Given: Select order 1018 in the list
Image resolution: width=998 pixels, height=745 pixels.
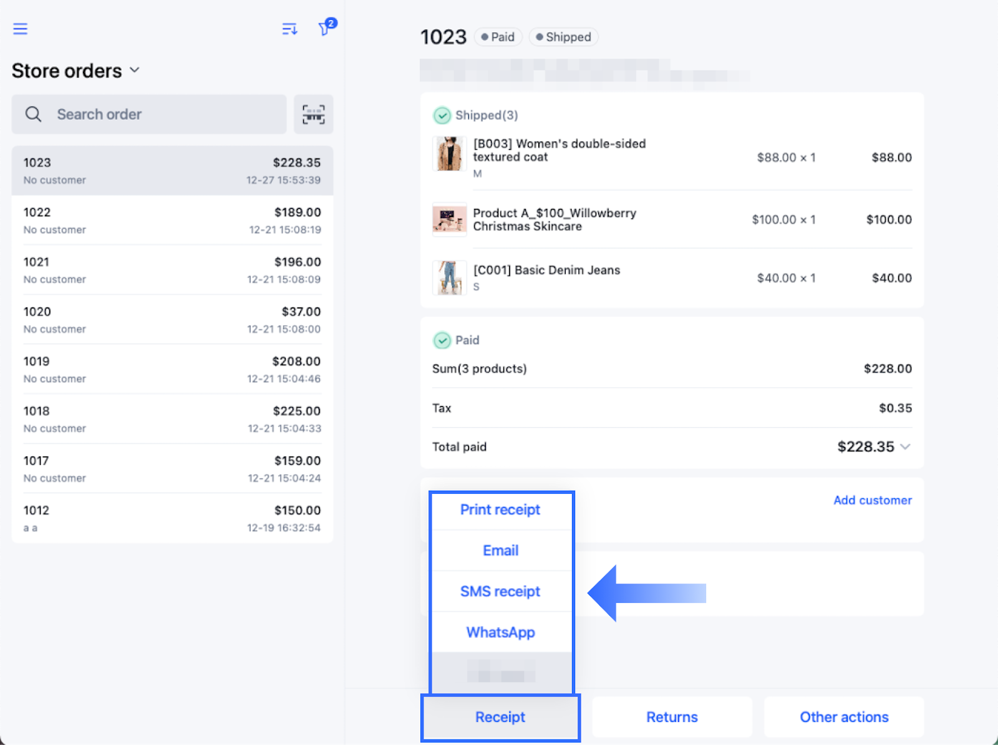Looking at the screenshot, I should click(x=172, y=419).
